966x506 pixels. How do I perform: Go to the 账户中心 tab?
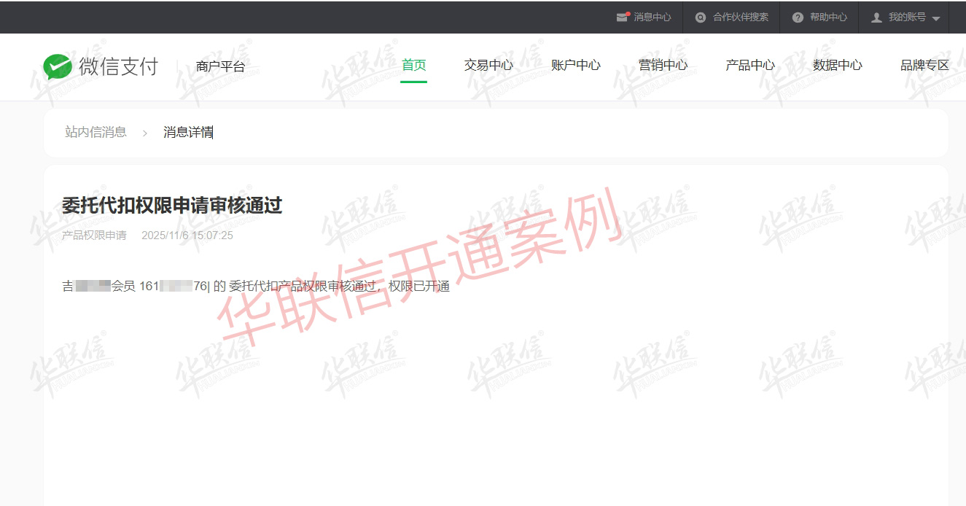coord(575,66)
